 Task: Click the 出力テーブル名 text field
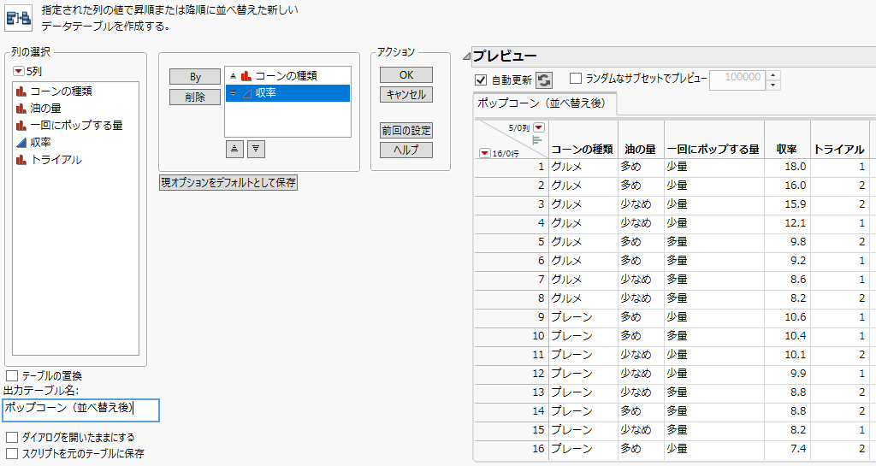[x=80, y=410]
